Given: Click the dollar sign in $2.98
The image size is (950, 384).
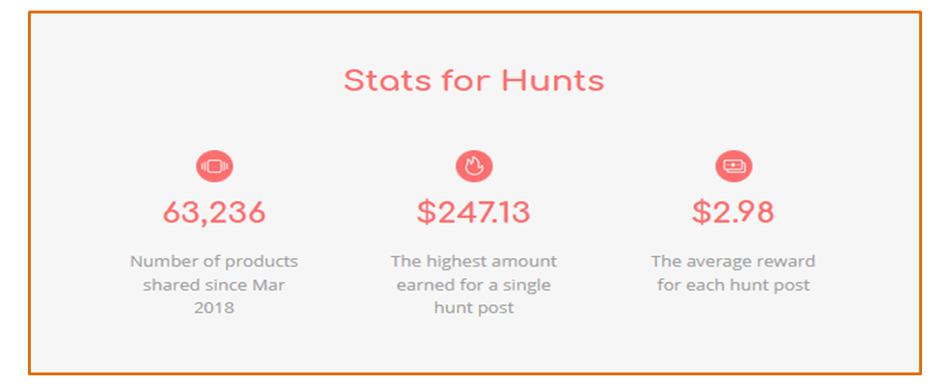Looking at the screenshot, I should pos(701,213).
